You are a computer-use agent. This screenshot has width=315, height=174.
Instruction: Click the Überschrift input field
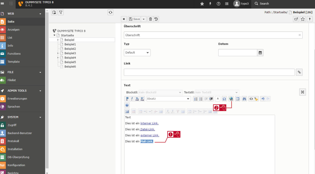tap(213, 35)
